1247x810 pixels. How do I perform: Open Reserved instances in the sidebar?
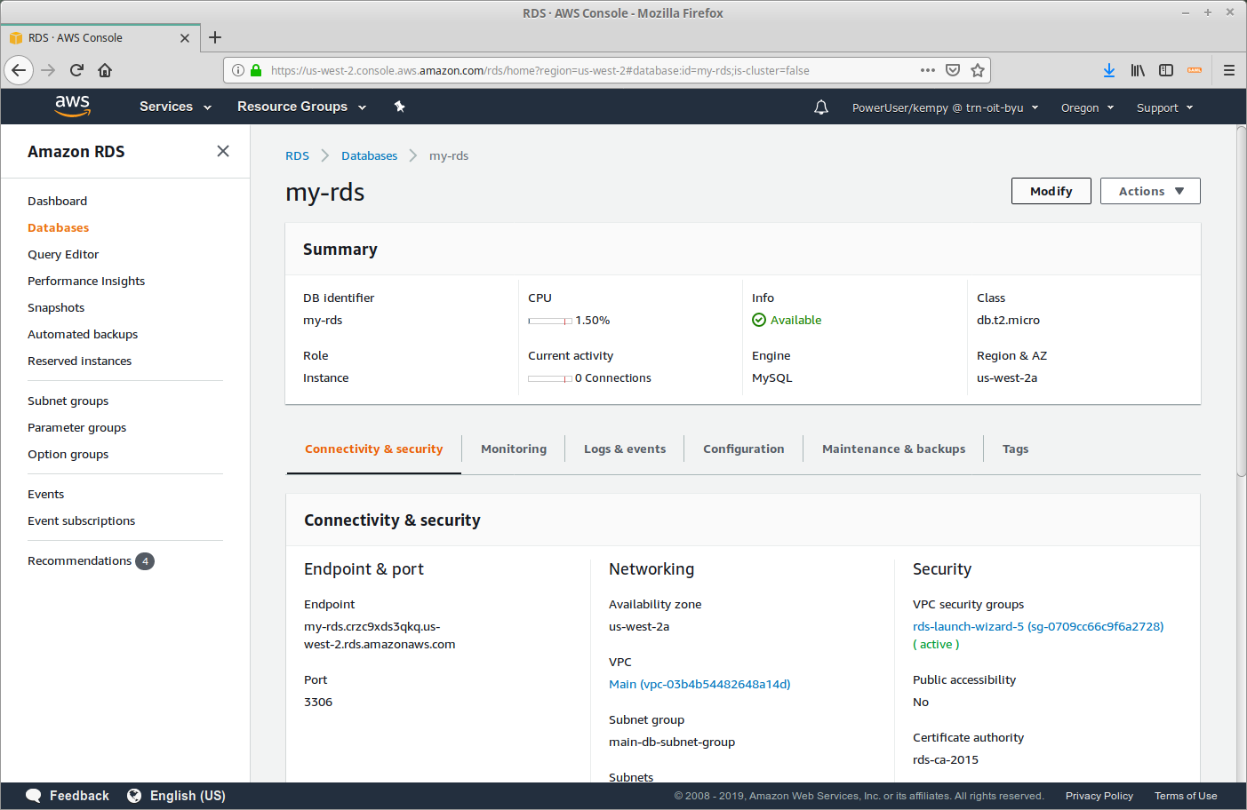(x=79, y=361)
